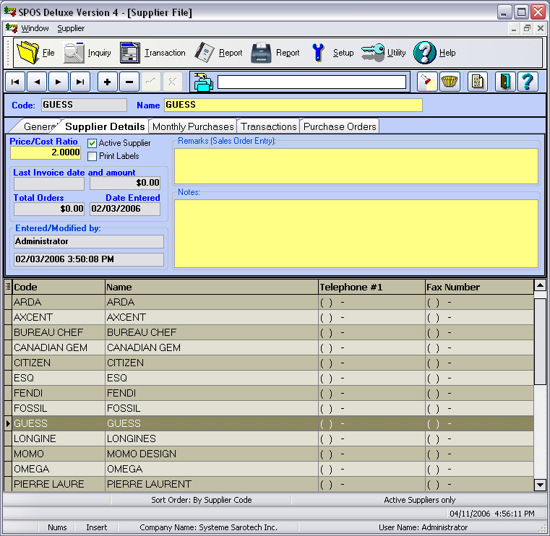Click the Date Entered field 02/03/2006
Screen dimensions: 550x536
coord(125,209)
